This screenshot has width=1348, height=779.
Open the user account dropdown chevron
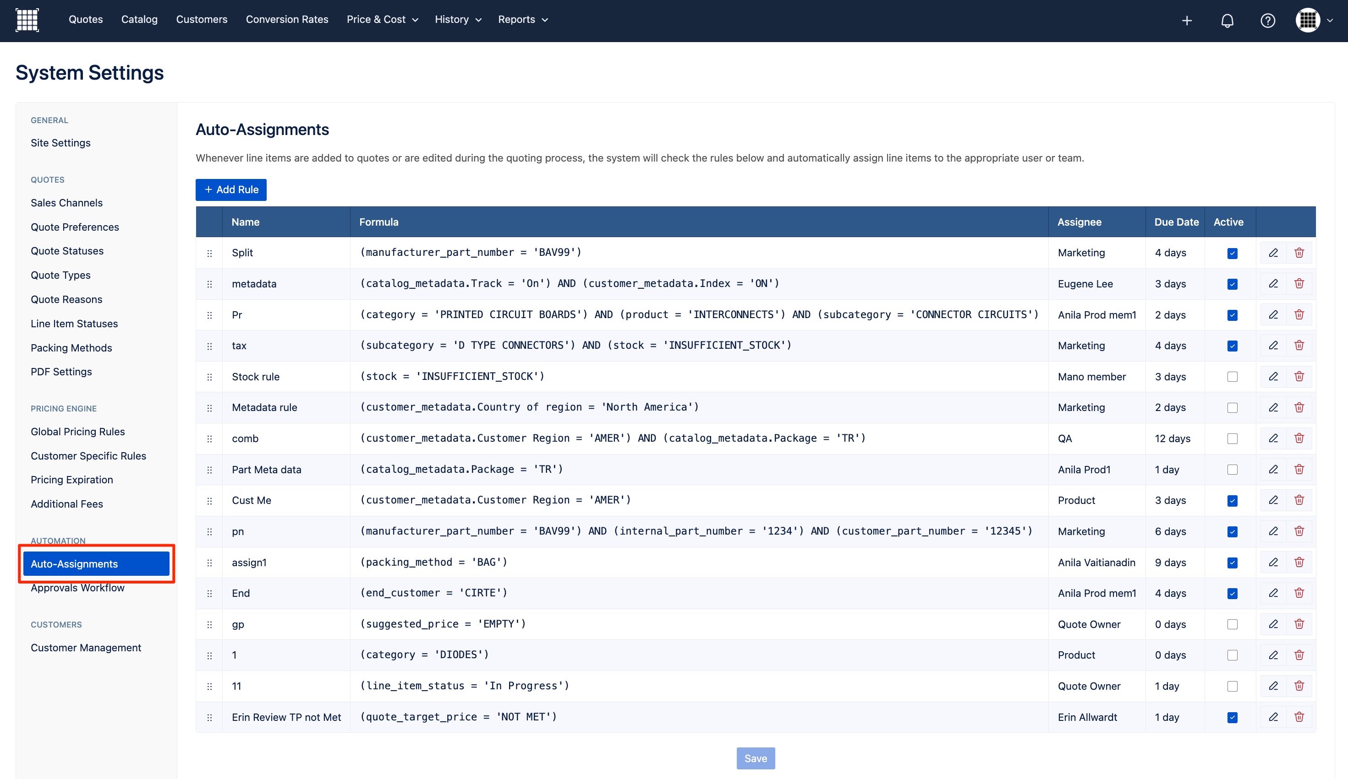coord(1330,21)
